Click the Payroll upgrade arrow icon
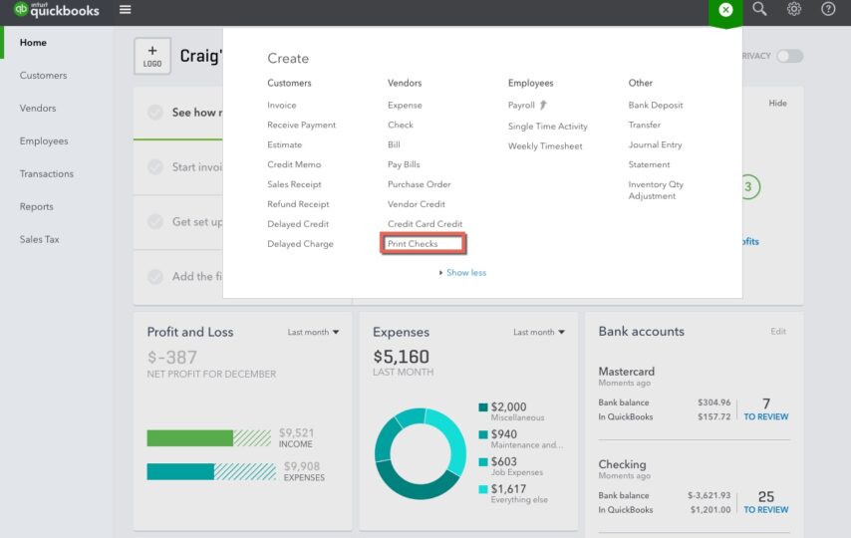 [543, 105]
